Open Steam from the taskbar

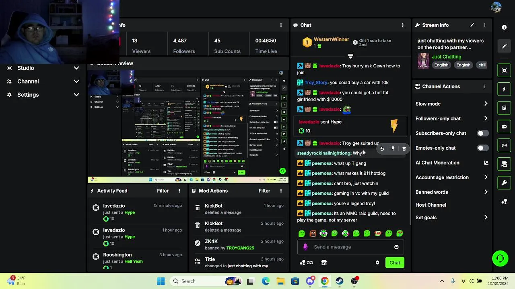tap(340, 281)
